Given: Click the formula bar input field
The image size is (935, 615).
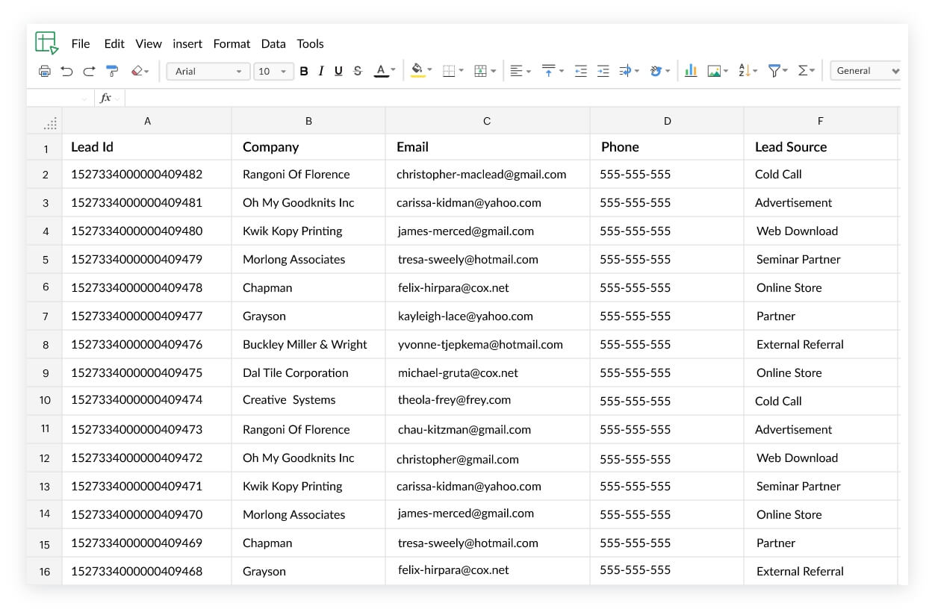Looking at the screenshot, I should (512, 98).
